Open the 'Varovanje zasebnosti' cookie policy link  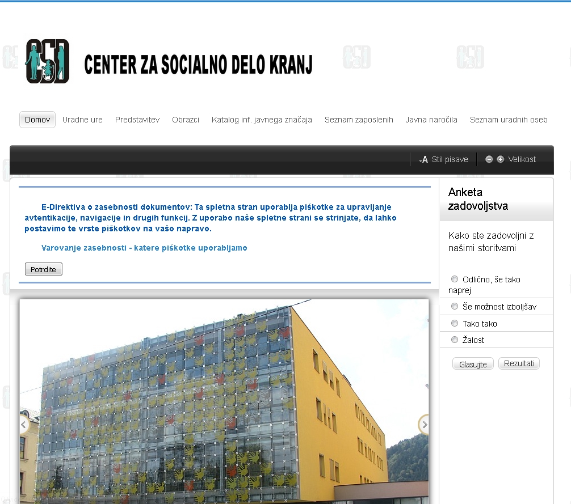click(x=144, y=248)
